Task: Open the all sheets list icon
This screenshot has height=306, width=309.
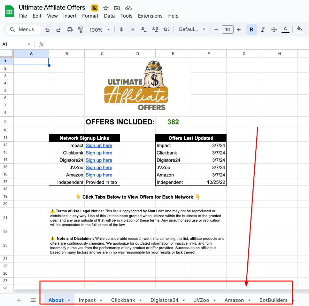Action: (x=33, y=300)
